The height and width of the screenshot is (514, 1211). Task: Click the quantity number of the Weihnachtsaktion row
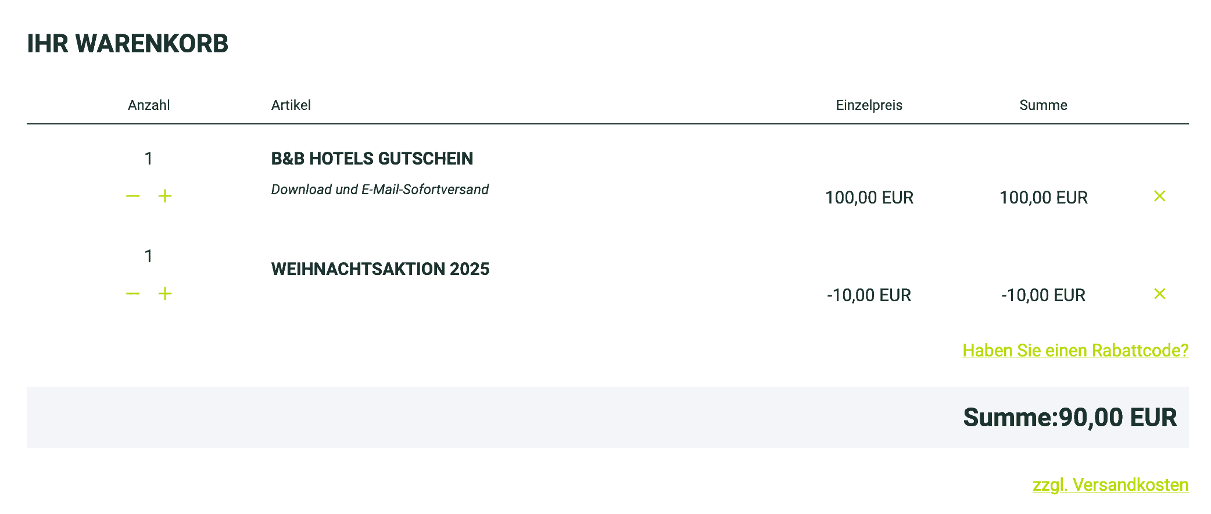(x=149, y=256)
